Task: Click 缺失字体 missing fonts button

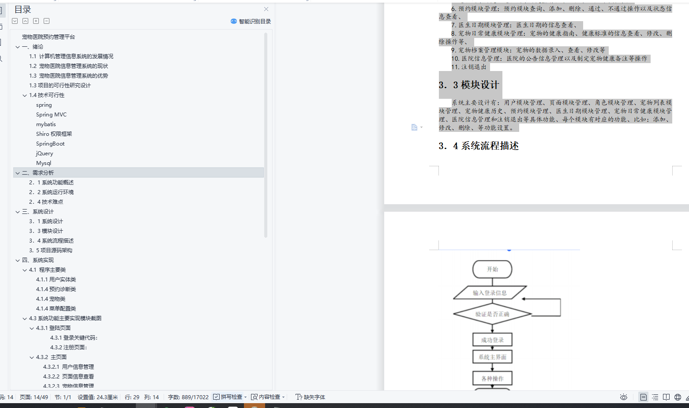Action: (x=311, y=397)
